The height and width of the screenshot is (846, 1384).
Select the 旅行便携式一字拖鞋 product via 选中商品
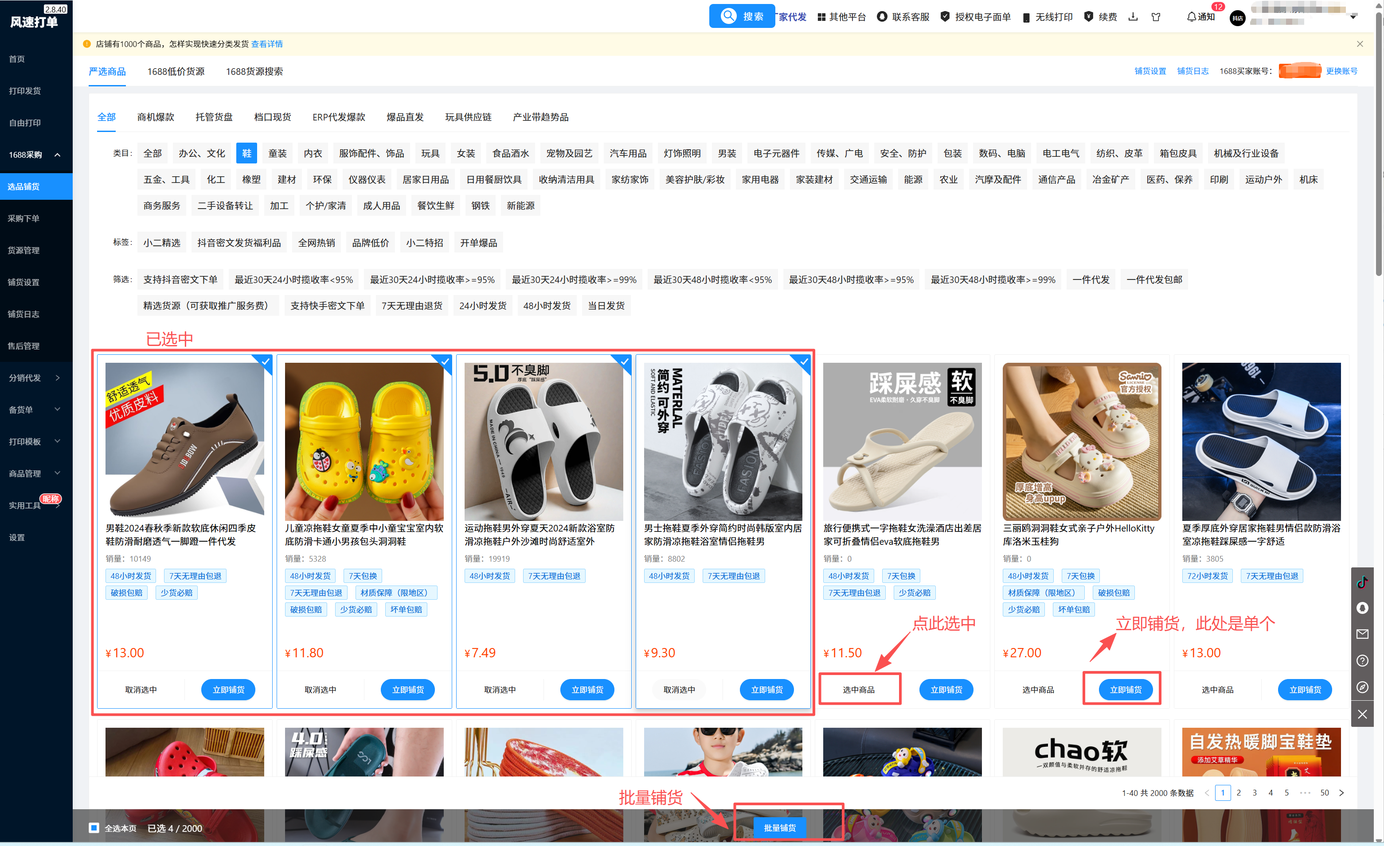[858, 689]
